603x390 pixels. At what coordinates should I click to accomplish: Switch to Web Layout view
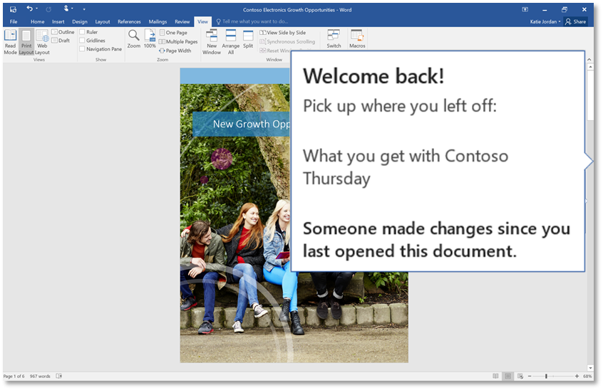point(42,42)
